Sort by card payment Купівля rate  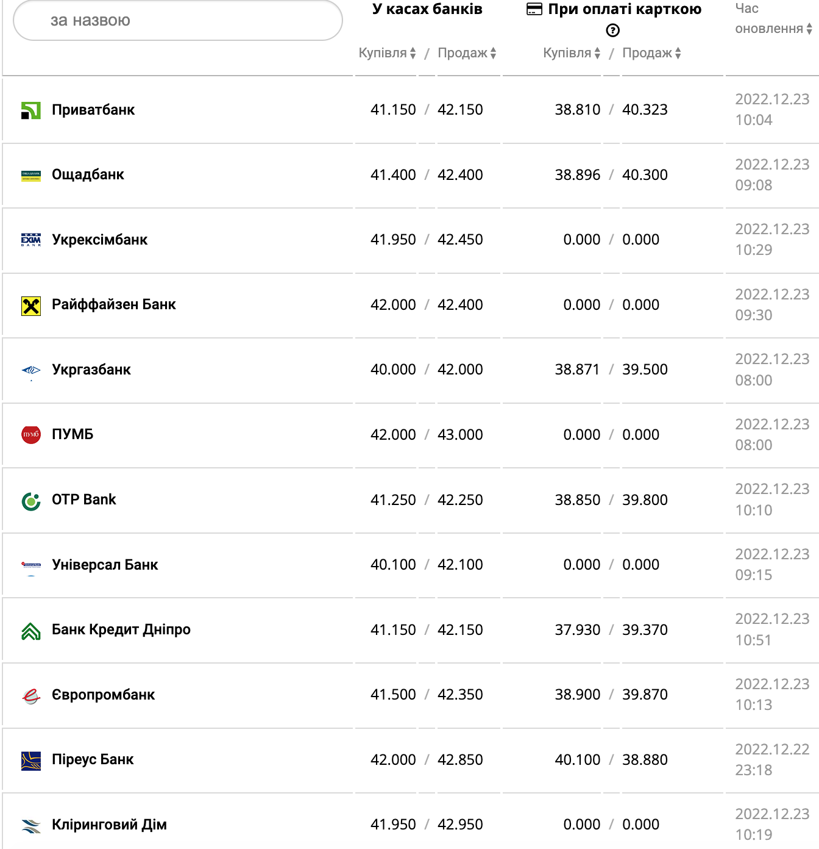click(x=572, y=53)
